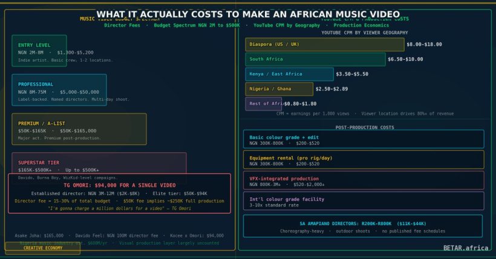Click the $3.50-$5.50 CPM value
This screenshot has width=496, height=259.
[352, 74]
